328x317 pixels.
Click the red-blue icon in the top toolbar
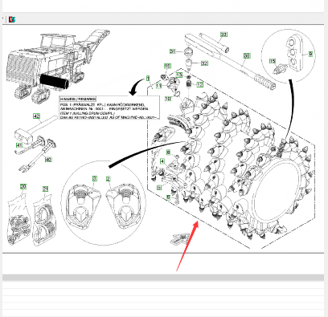coord(12,19)
